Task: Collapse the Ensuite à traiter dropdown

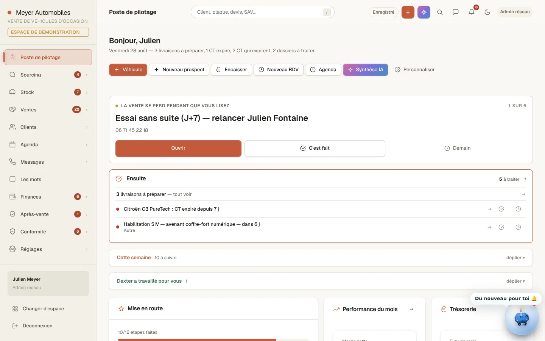Action: (x=525, y=179)
